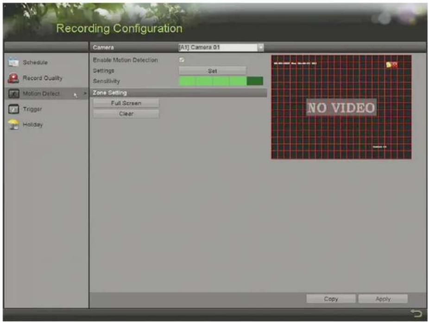This screenshot has height=322, width=429.
Task: Click the Set button for Settings
Action: [212, 71]
